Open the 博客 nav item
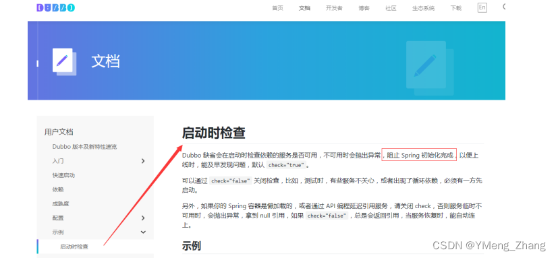 [x=364, y=8]
